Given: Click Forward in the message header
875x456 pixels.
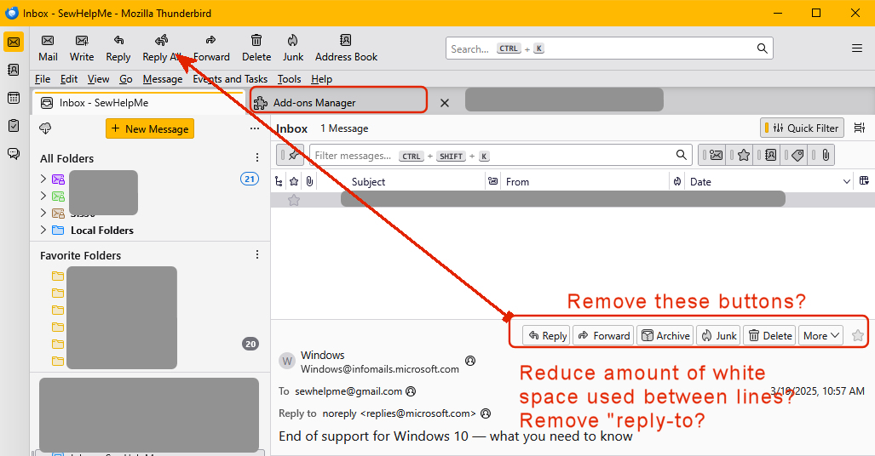Looking at the screenshot, I should coord(603,335).
